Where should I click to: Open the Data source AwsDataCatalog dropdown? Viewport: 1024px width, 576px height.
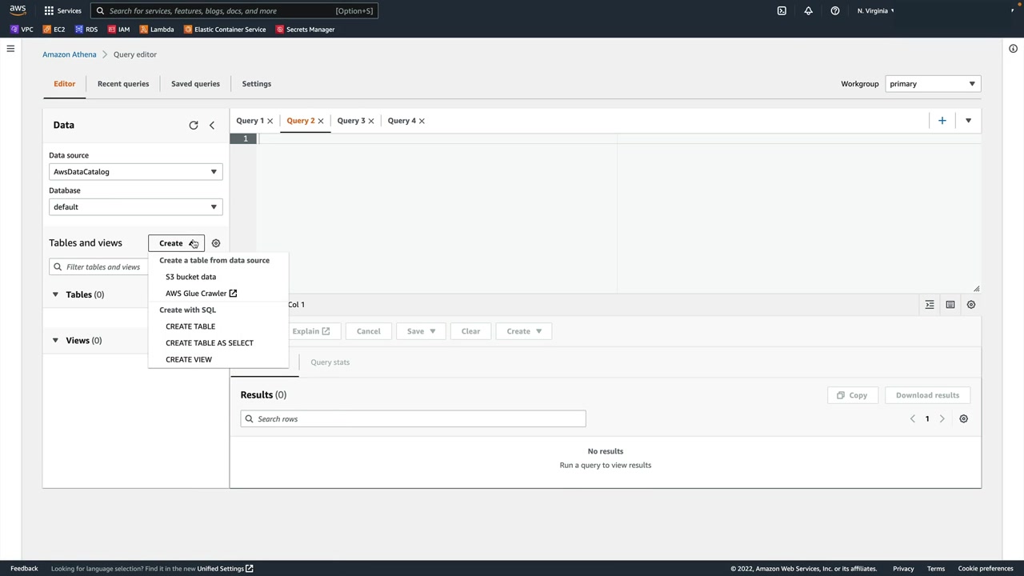tap(135, 172)
